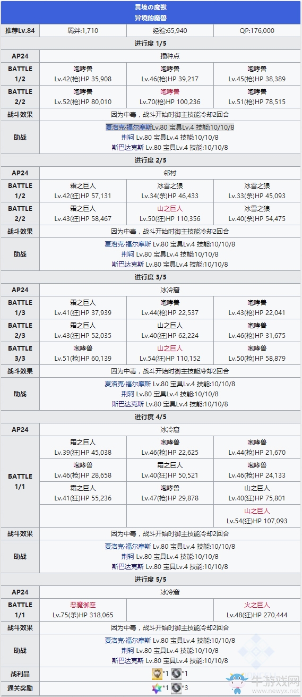
Task: Open 斯巴达克斯 link in 进行度 1/5 助战
Action: point(128,147)
